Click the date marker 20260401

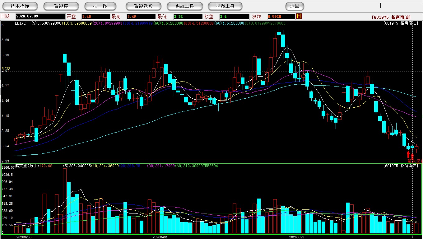click(160, 237)
